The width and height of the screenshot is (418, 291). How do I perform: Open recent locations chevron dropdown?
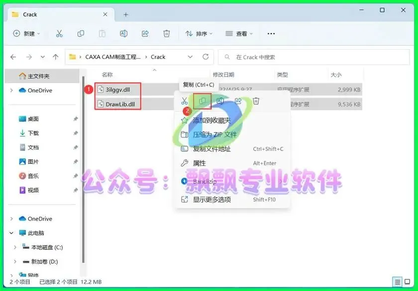pyautogui.click(x=42, y=57)
